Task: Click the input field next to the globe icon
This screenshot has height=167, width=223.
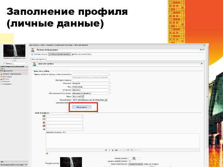Action: (64, 129)
